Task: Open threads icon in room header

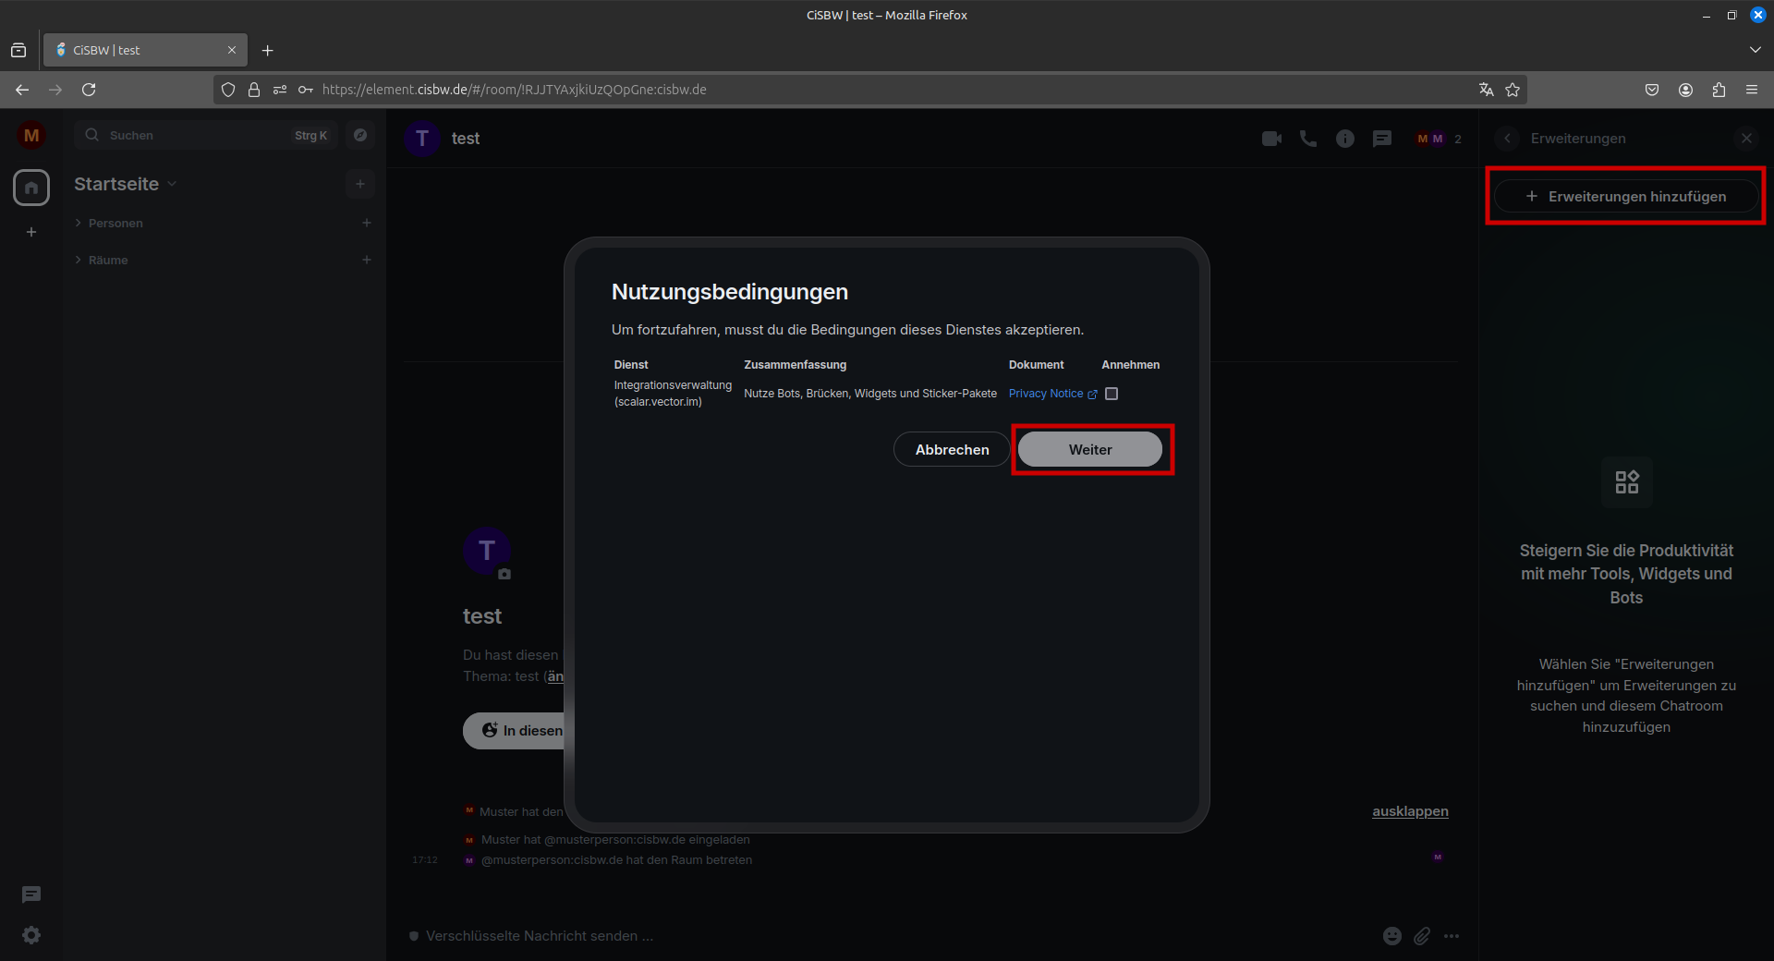Action: click(x=1382, y=139)
